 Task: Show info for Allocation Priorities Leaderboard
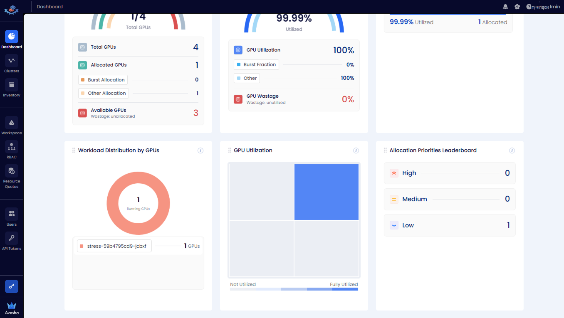(x=512, y=150)
